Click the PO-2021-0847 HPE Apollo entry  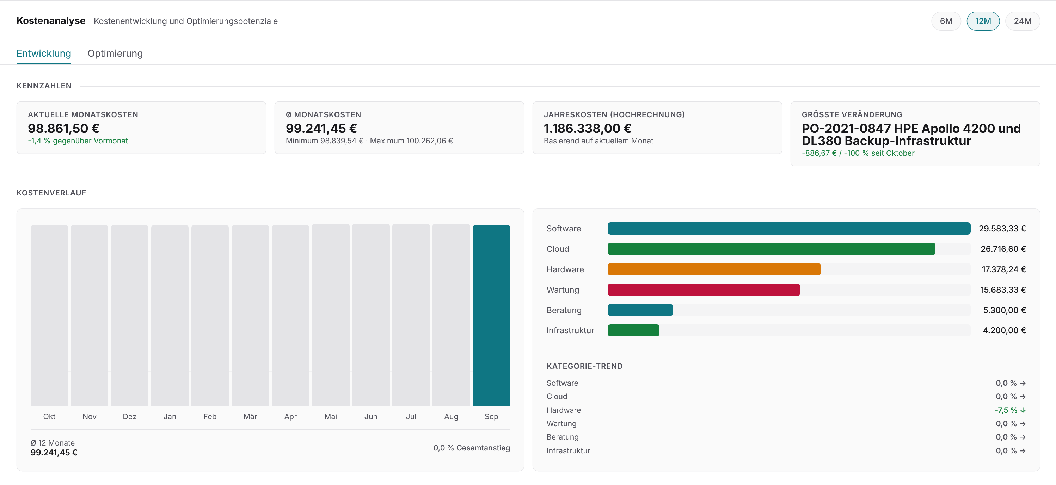pyautogui.click(x=911, y=134)
